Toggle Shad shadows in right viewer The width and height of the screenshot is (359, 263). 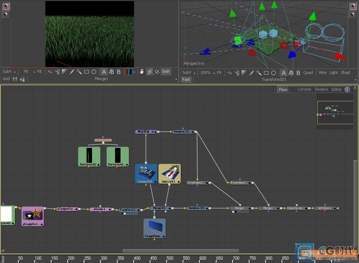pos(345,72)
